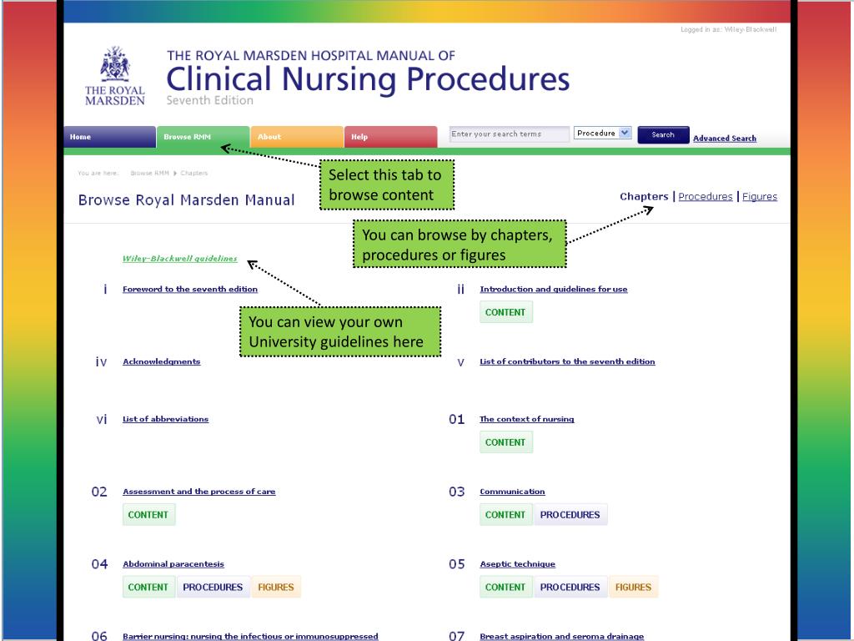Screen dimensions: 854x641
Task: Click the 'Seventh Edition' subtitle text
Action: 209,100
